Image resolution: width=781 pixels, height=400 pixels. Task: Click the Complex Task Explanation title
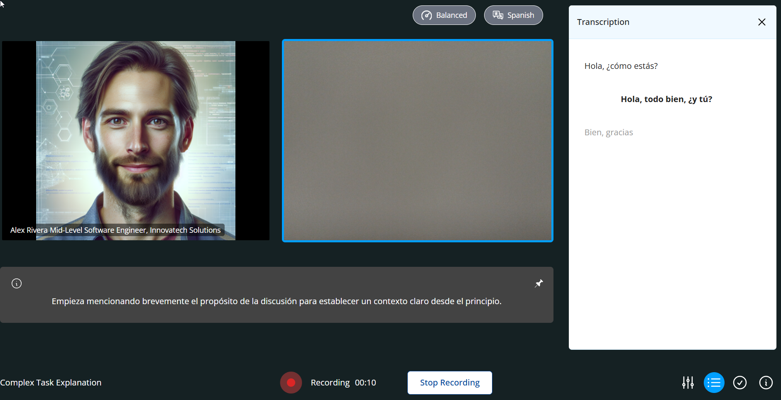click(51, 383)
